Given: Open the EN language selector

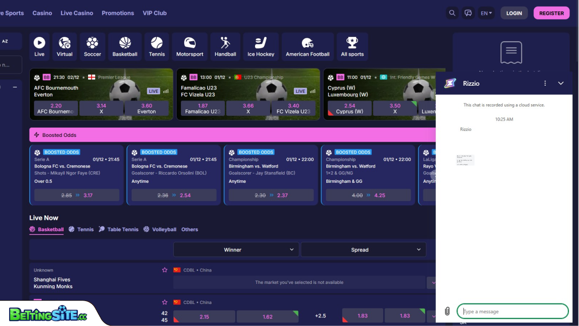Looking at the screenshot, I should pos(486,13).
